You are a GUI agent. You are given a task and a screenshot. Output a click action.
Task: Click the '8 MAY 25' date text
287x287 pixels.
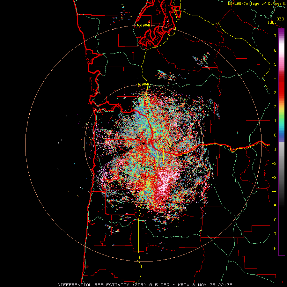(x=204, y=285)
